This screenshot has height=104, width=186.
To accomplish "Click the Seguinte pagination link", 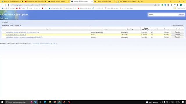I will pyautogui.click(x=180, y=25).
